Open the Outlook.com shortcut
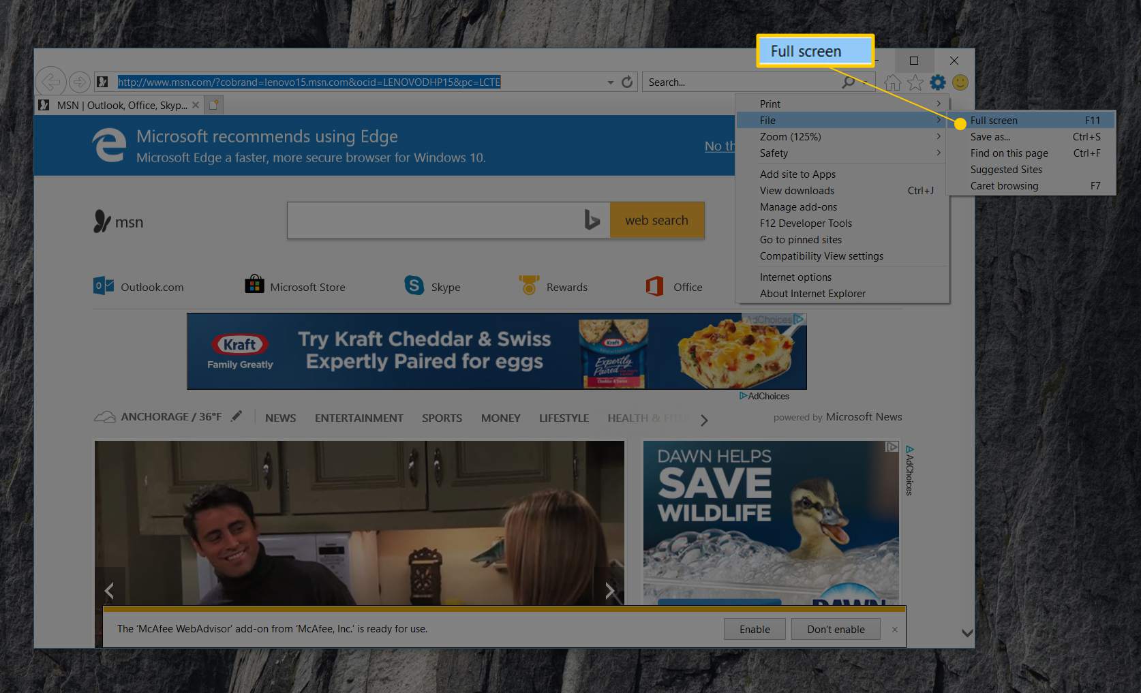The height and width of the screenshot is (693, 1141). [138, 287]
